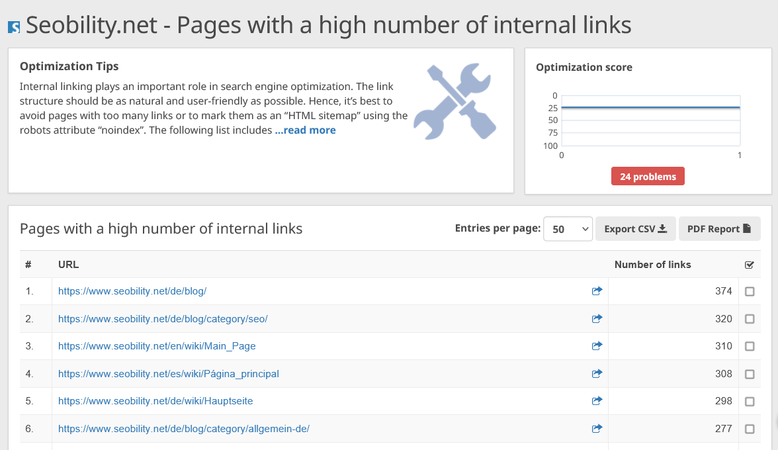778x450 pixels.
Task: Click the external link icon next to Hauptseite
Action: (x=597, y=400)
